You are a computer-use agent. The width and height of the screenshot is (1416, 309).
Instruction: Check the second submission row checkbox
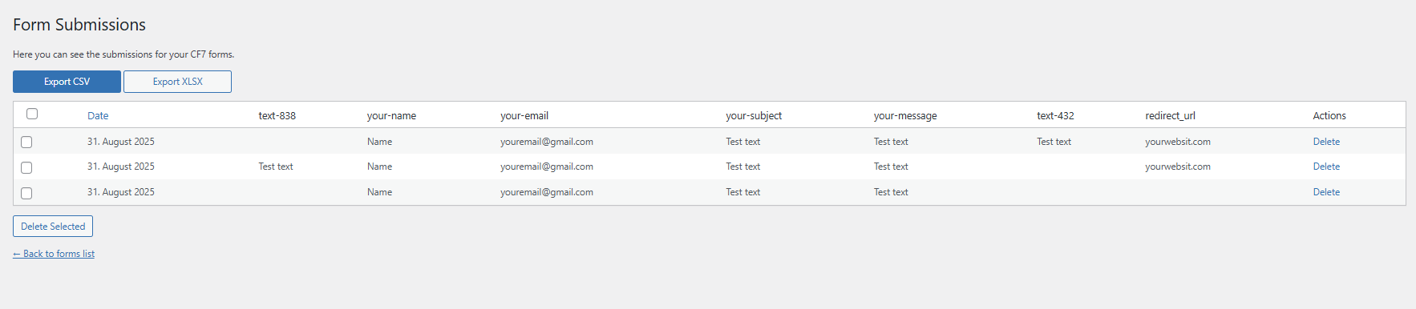[26, 167]
